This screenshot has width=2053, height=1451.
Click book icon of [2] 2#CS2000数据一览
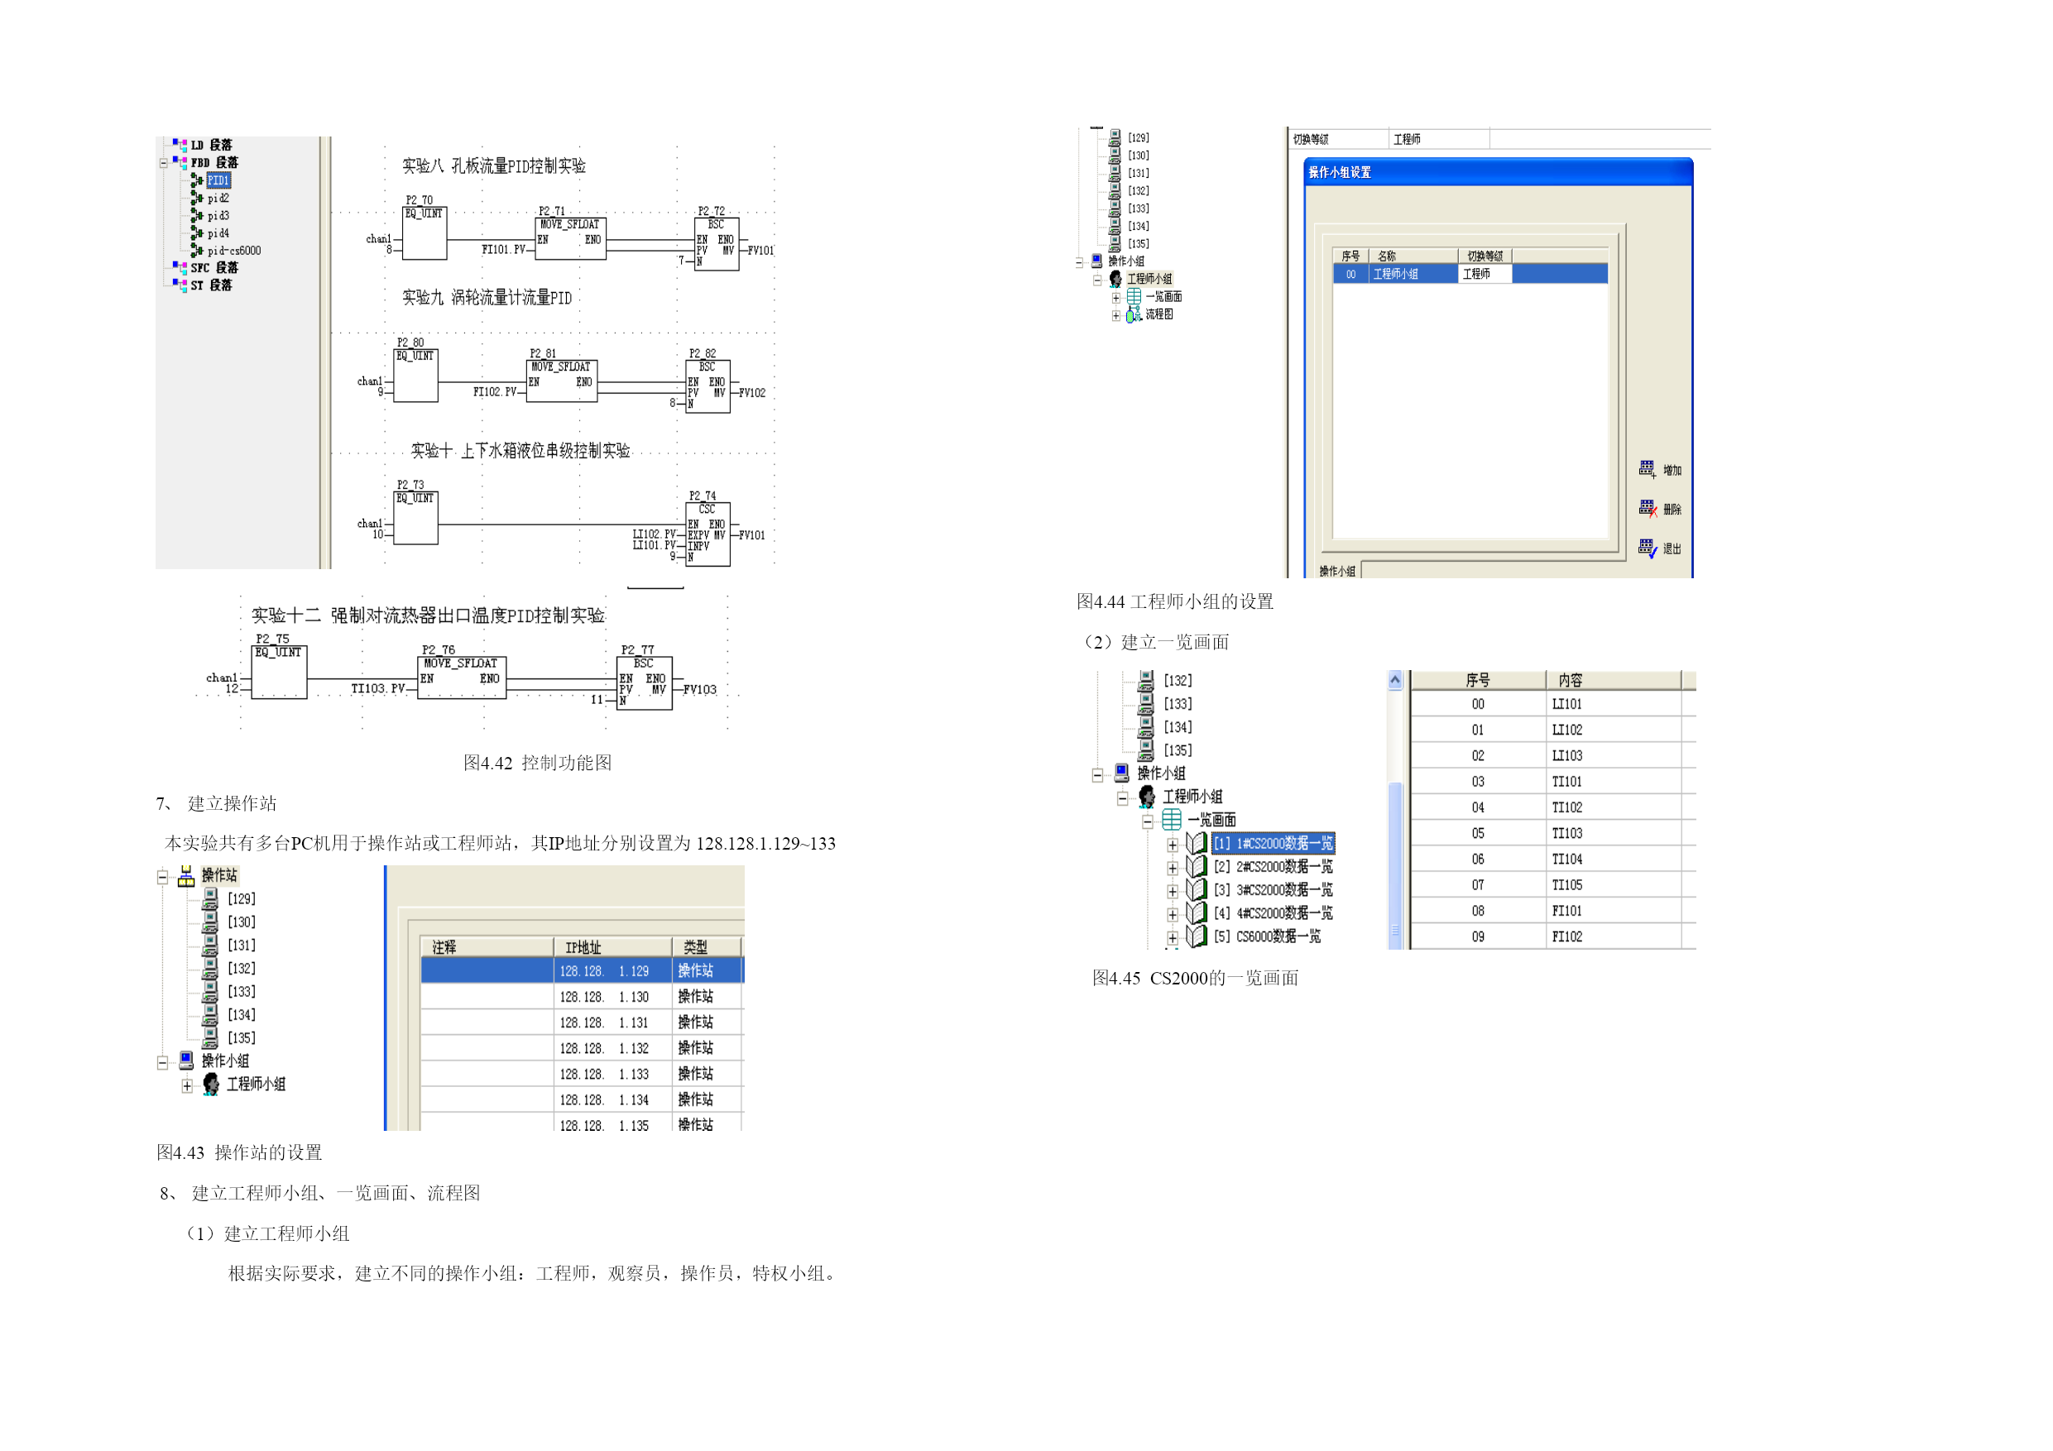1197,865
